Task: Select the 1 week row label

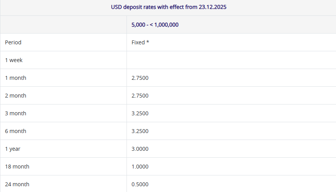Action: pyautogui.click(x=14, y=60)
